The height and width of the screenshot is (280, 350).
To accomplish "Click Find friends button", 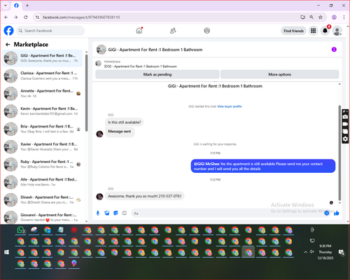I will click(x=293, y=31).
